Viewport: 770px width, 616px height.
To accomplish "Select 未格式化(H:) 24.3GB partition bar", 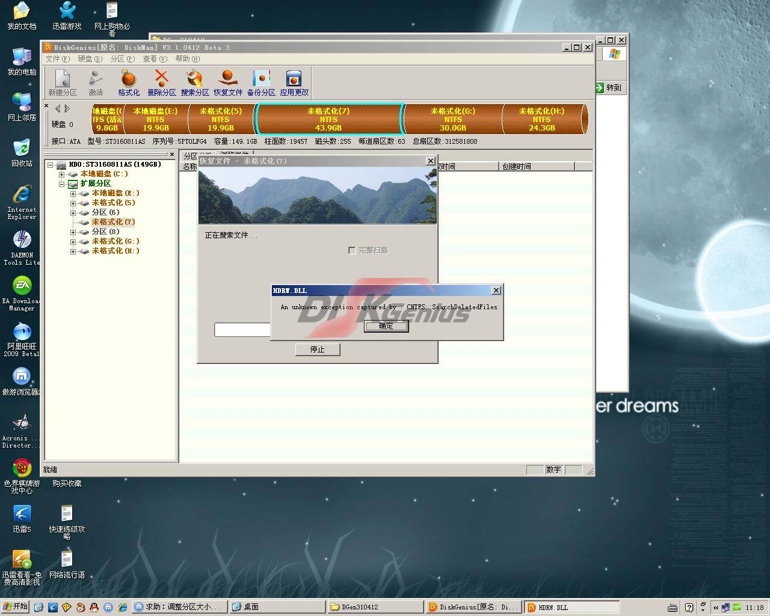I will 543,119.
